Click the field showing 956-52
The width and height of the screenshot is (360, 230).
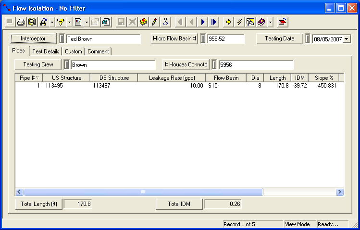pyautogui.click(x=226, y=39)
